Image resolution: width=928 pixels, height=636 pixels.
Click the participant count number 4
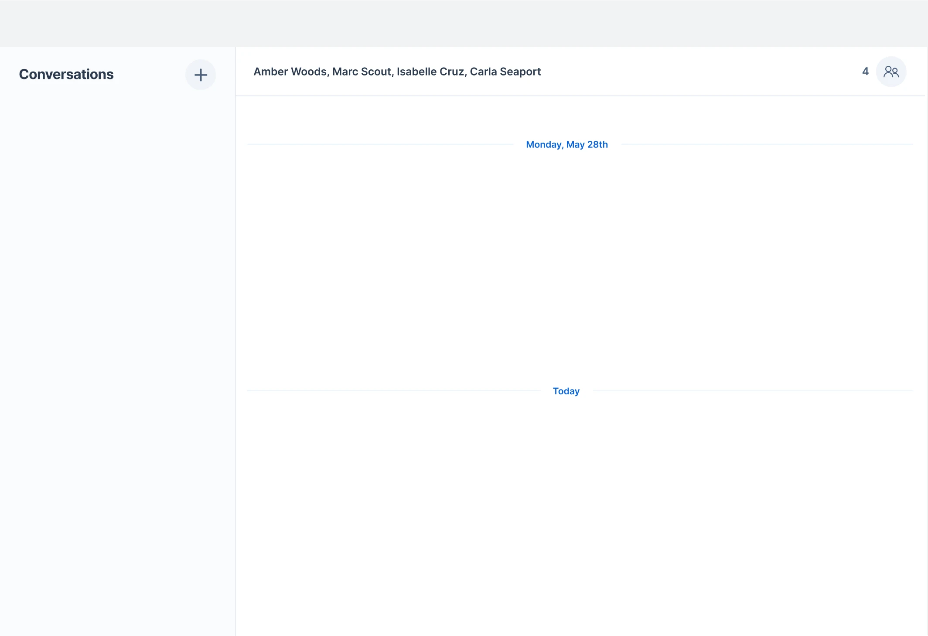click(x=865, y=72)
